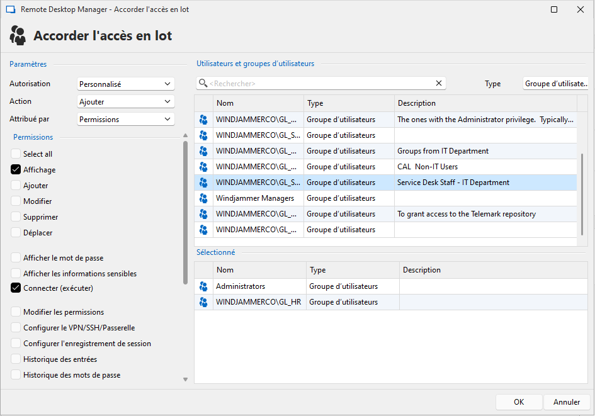Click group icon for Administrator privilege row

(203, 120)
